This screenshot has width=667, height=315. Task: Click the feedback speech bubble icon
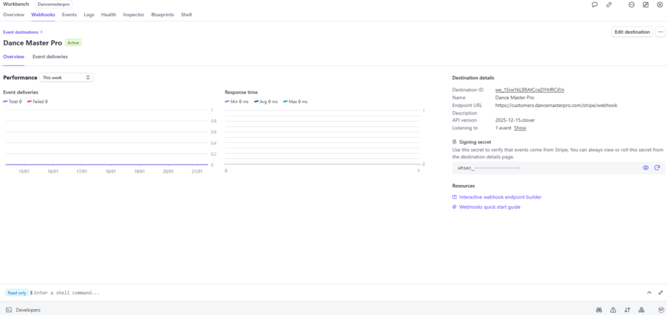click(595, 5)
